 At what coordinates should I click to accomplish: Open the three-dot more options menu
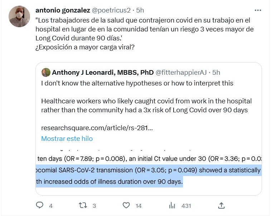click(x=258, y=10)
